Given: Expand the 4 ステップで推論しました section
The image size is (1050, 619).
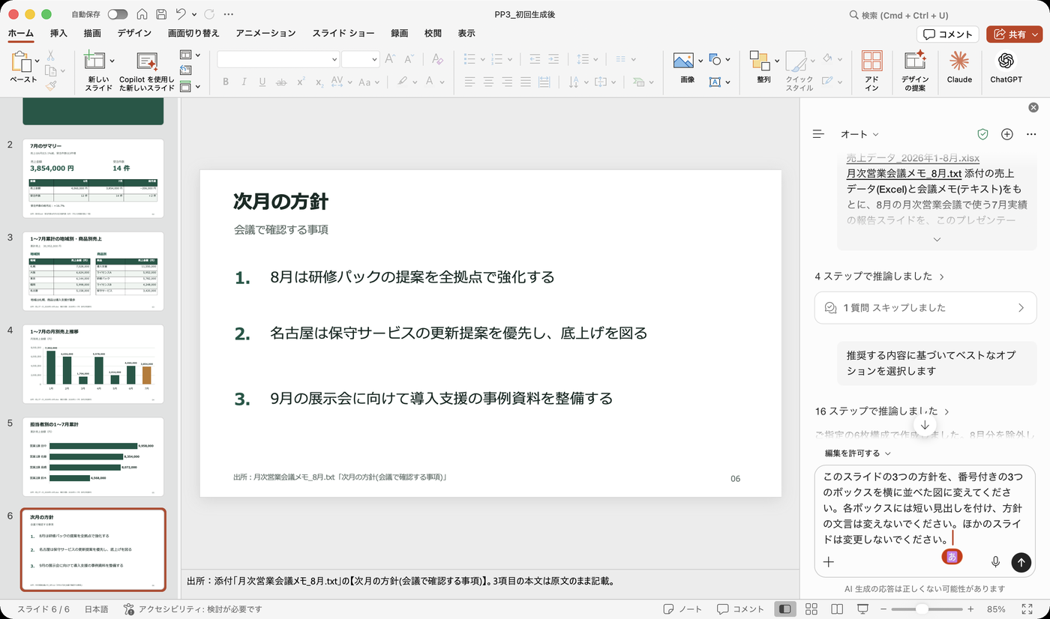Looking at the screenshot, I should coord(880,277).
